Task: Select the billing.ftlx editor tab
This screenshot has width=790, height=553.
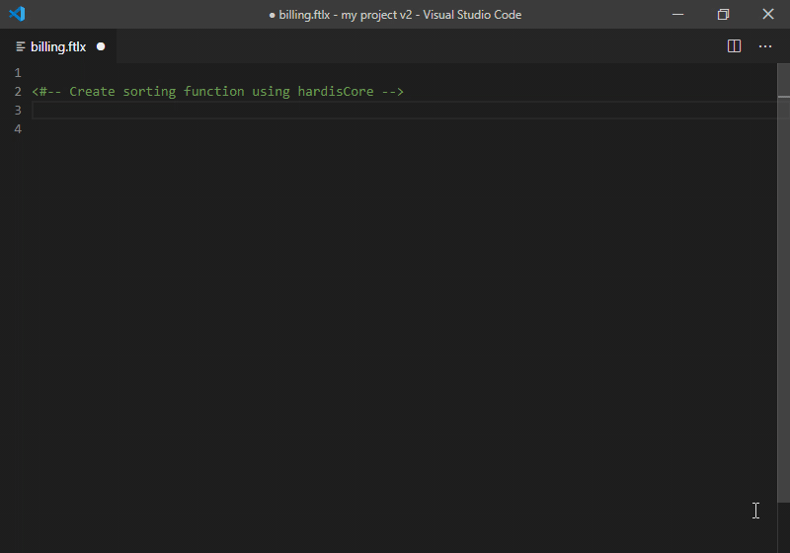Action: click(58, 46)
